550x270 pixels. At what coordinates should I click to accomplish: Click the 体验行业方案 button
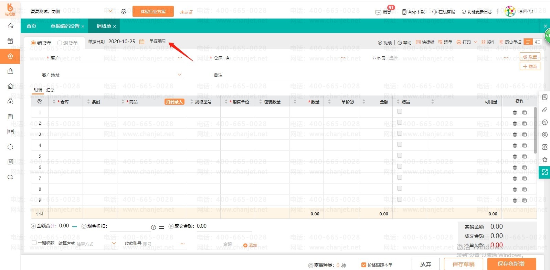coord(153,12)
